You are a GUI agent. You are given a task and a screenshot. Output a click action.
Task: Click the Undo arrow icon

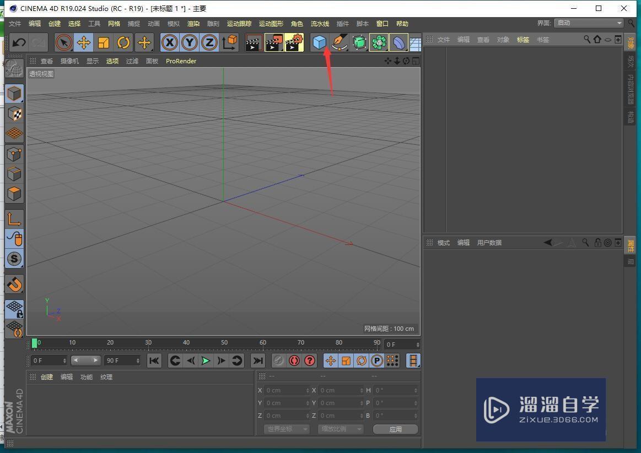19,42
